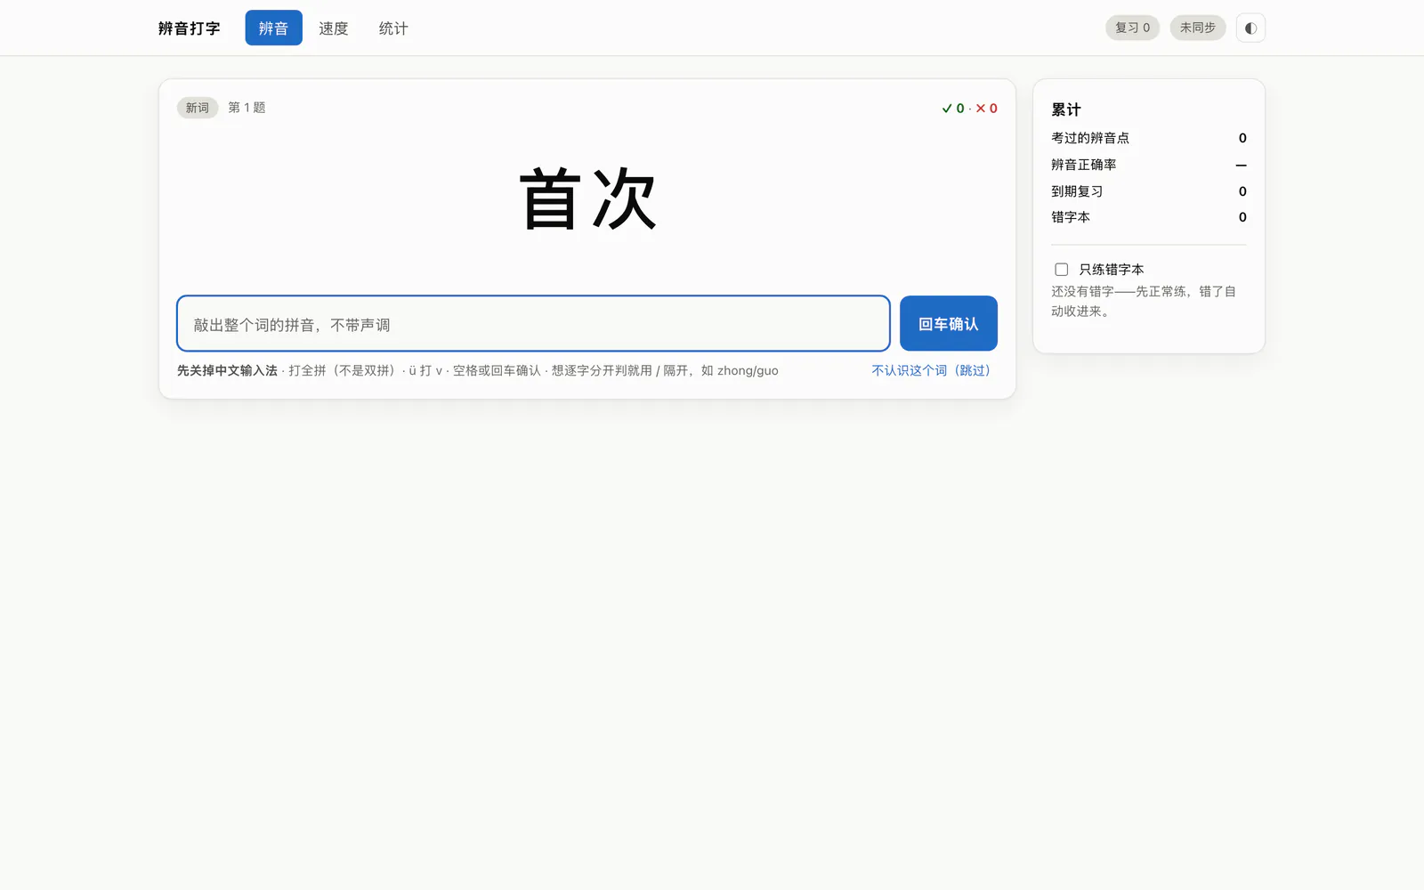Screen dimensions: 1424x890
Task: Click the word 首次 prompt
Action: click(587, 199)
